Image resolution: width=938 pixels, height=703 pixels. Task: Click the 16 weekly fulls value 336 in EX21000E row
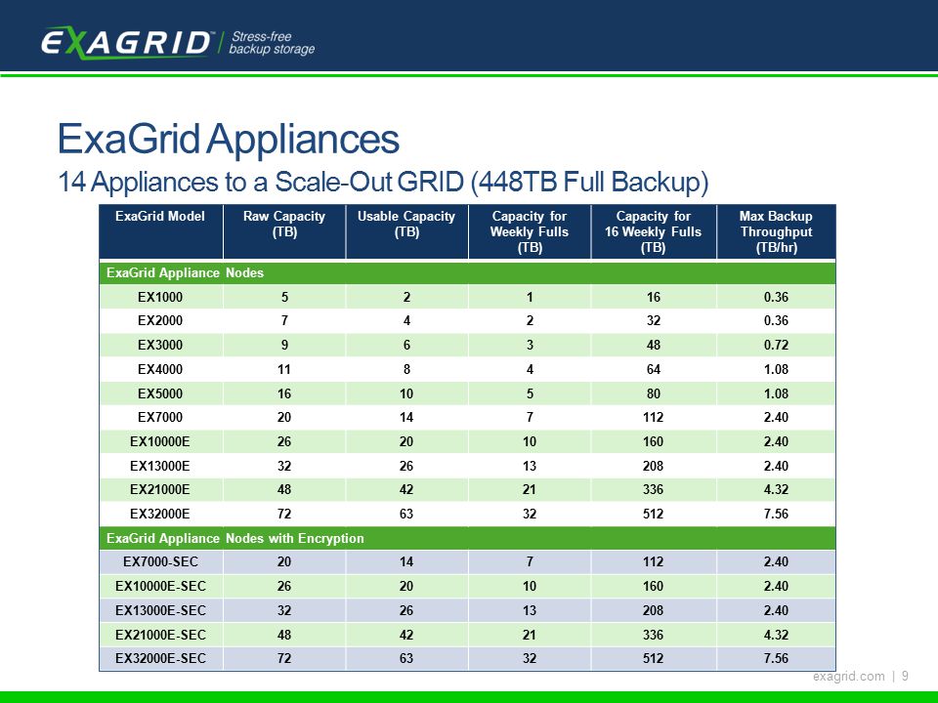click(x=654, y=489)
